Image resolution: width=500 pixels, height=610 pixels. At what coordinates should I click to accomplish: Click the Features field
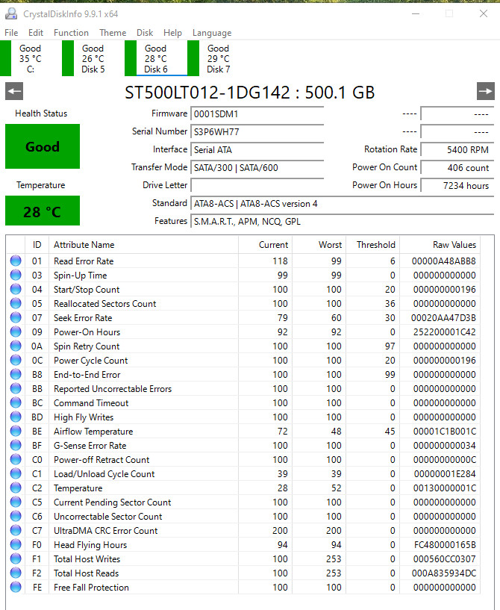(342, 221)
